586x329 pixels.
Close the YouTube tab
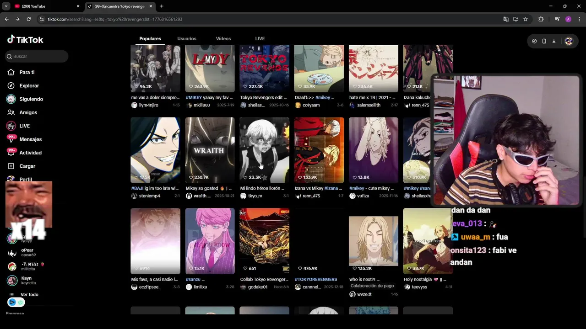coord(78,6)
